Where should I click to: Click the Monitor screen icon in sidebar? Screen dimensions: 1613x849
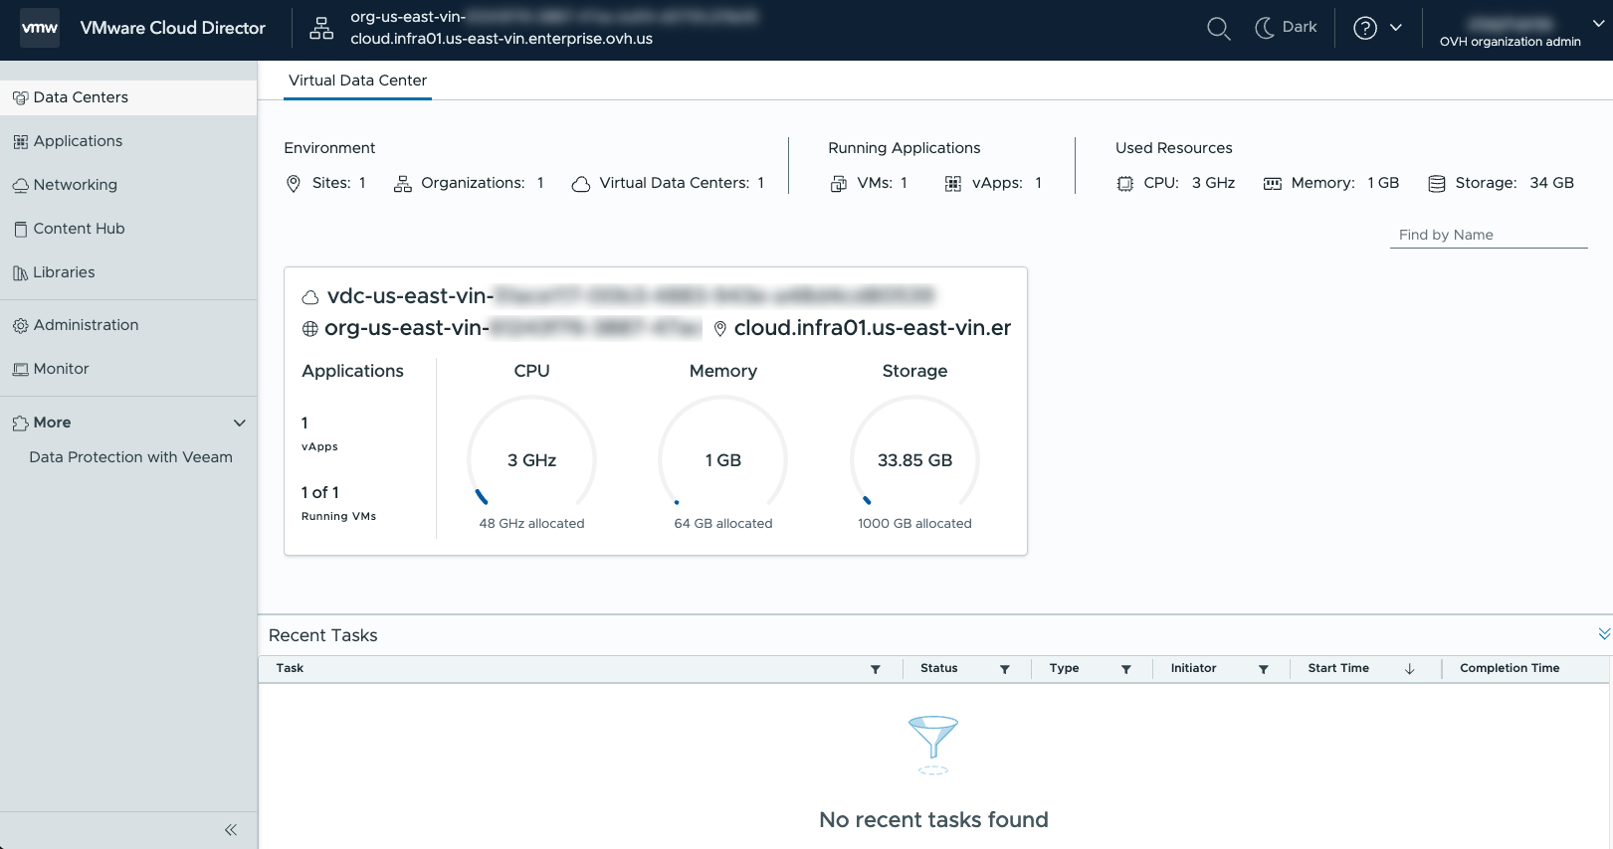pyautogui.click(x=20, y=370)
